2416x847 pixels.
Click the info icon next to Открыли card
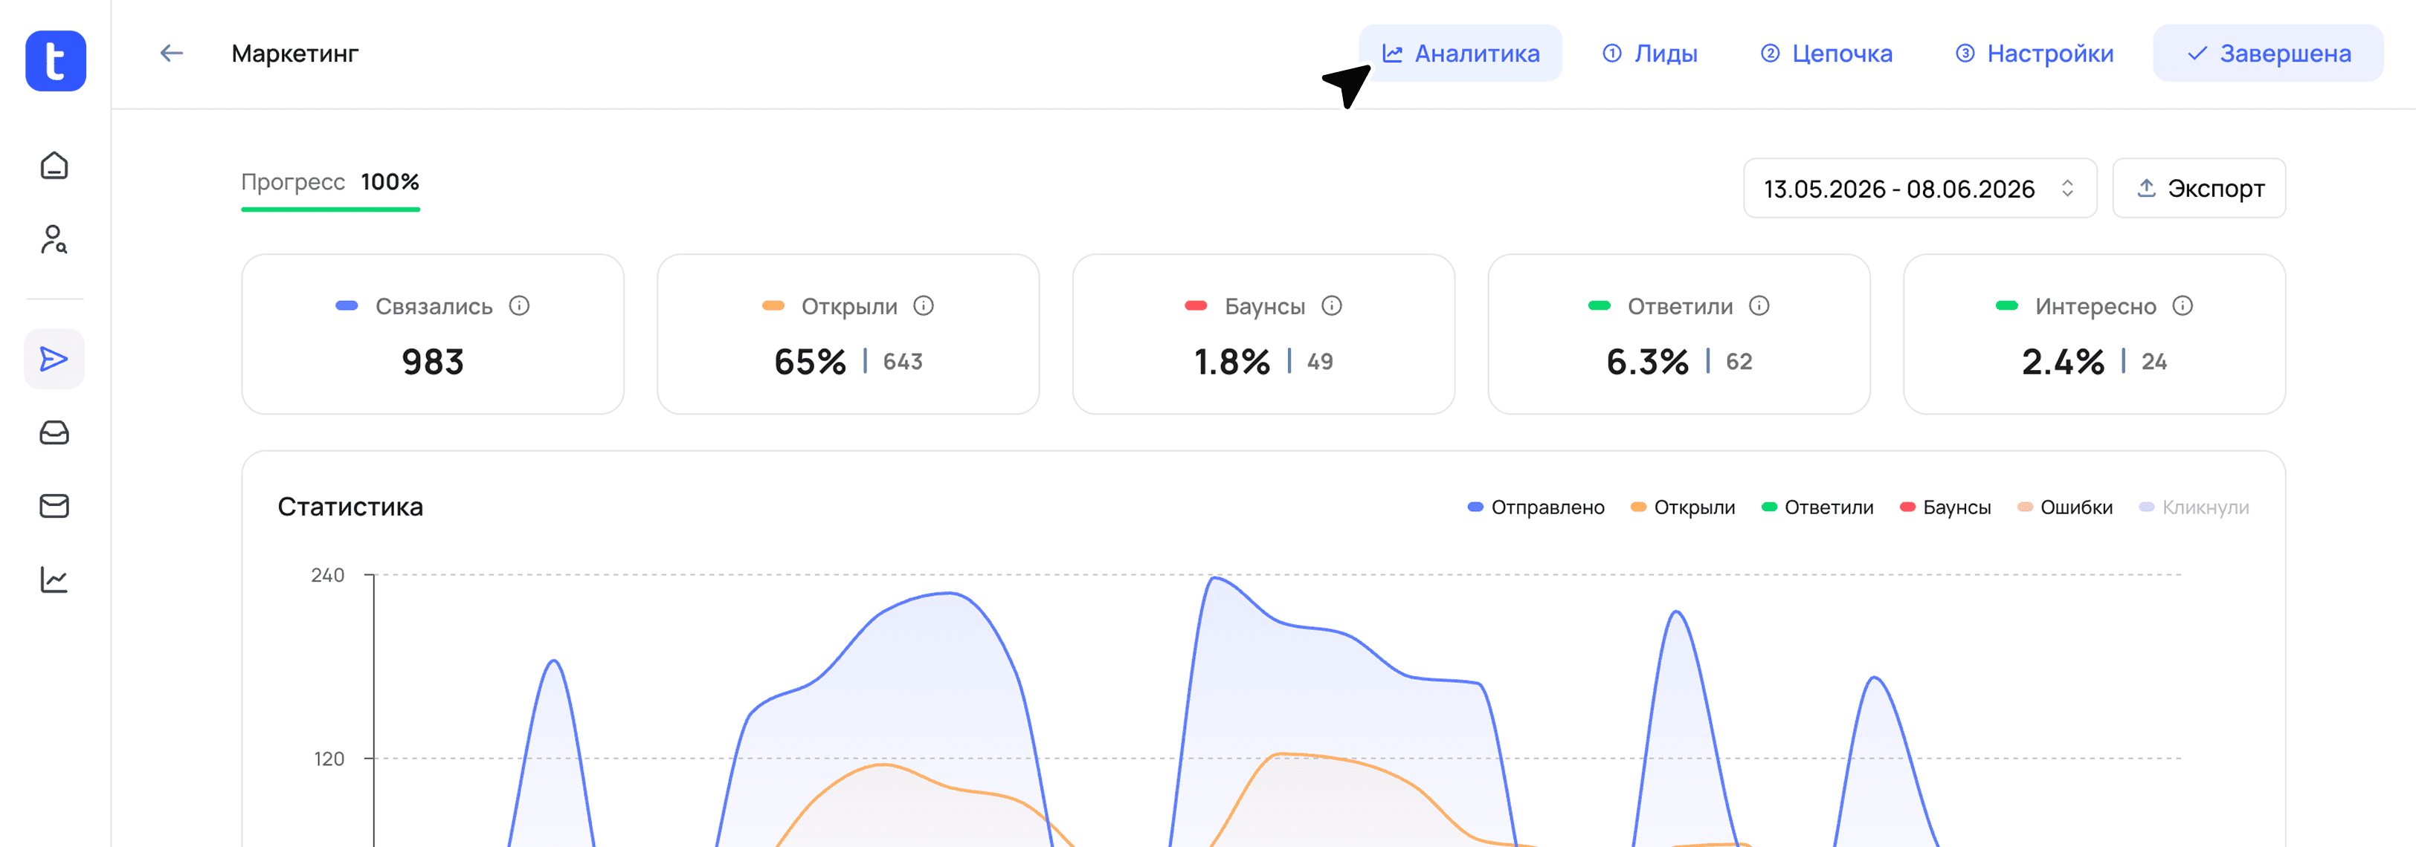[924, 305]
